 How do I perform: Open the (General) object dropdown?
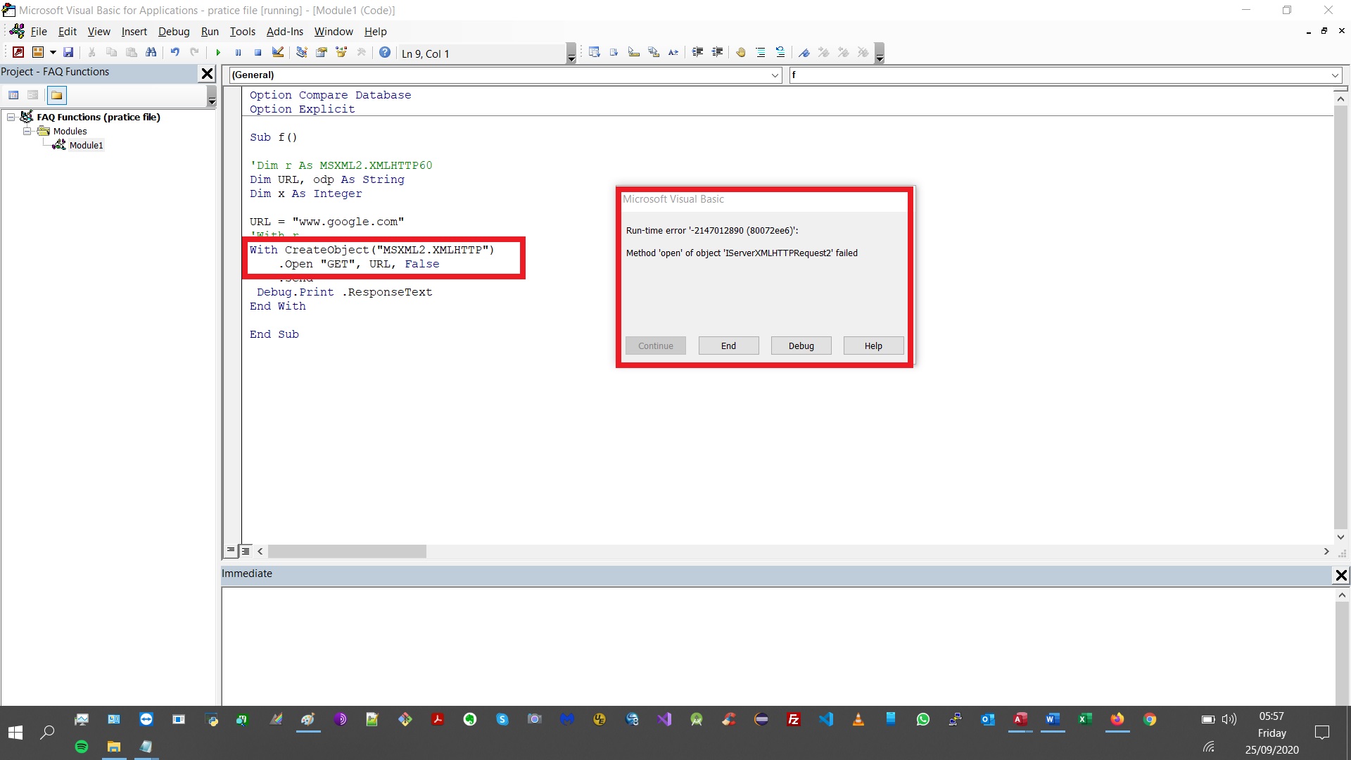775,75
